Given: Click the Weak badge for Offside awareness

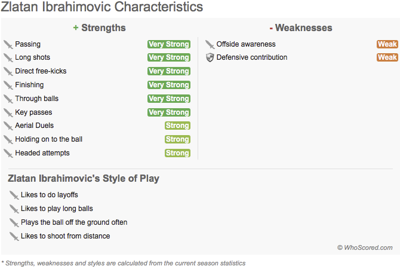Looking at the screenshot, I should (x=387, y=44).
